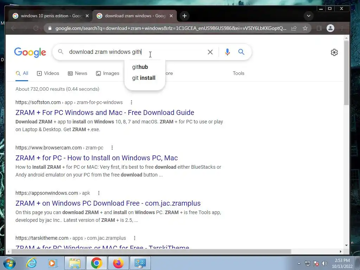The width and height of the screenshot is (360, 270).
Task: Open the Windows Start menu
Action: click(9, 263)
